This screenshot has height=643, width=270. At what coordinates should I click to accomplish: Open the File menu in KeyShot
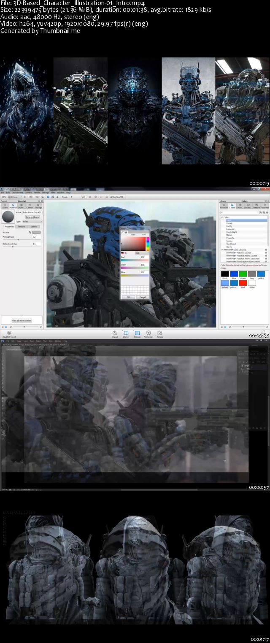pyautogui.click(x=3, y=193)
